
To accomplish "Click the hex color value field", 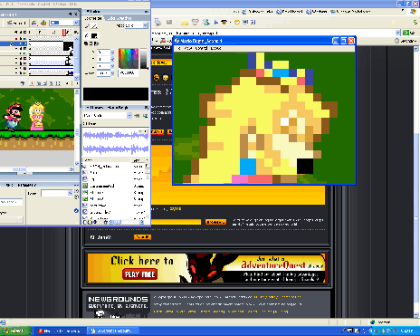I will tap(129, 73).
